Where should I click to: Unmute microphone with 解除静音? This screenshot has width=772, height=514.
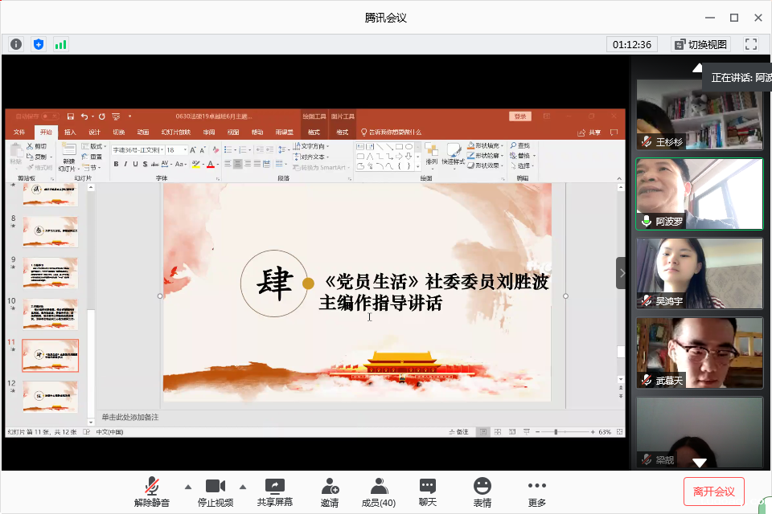pyautogui.click(x=151, y=492)
